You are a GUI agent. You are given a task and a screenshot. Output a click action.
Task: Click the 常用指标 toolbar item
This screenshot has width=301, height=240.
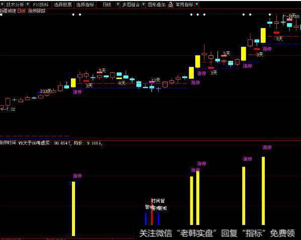click(x=184, y=5)
